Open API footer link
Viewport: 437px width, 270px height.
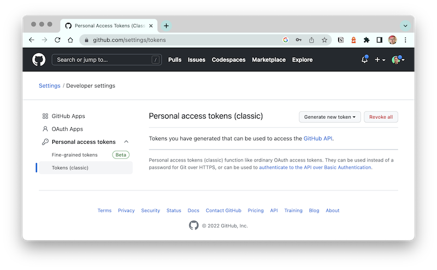point(274,210)
